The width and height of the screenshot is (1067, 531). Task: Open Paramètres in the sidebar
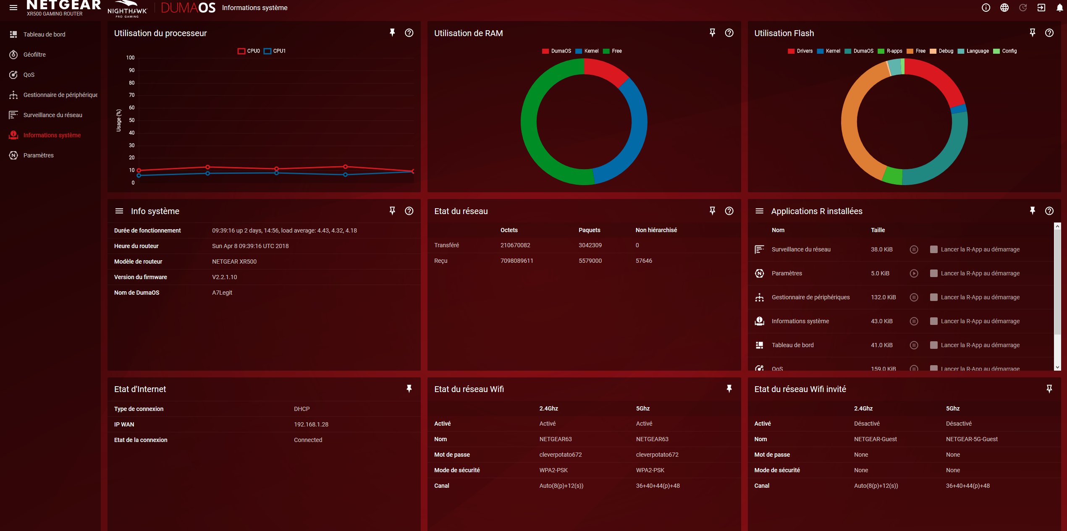click(38, 155)
